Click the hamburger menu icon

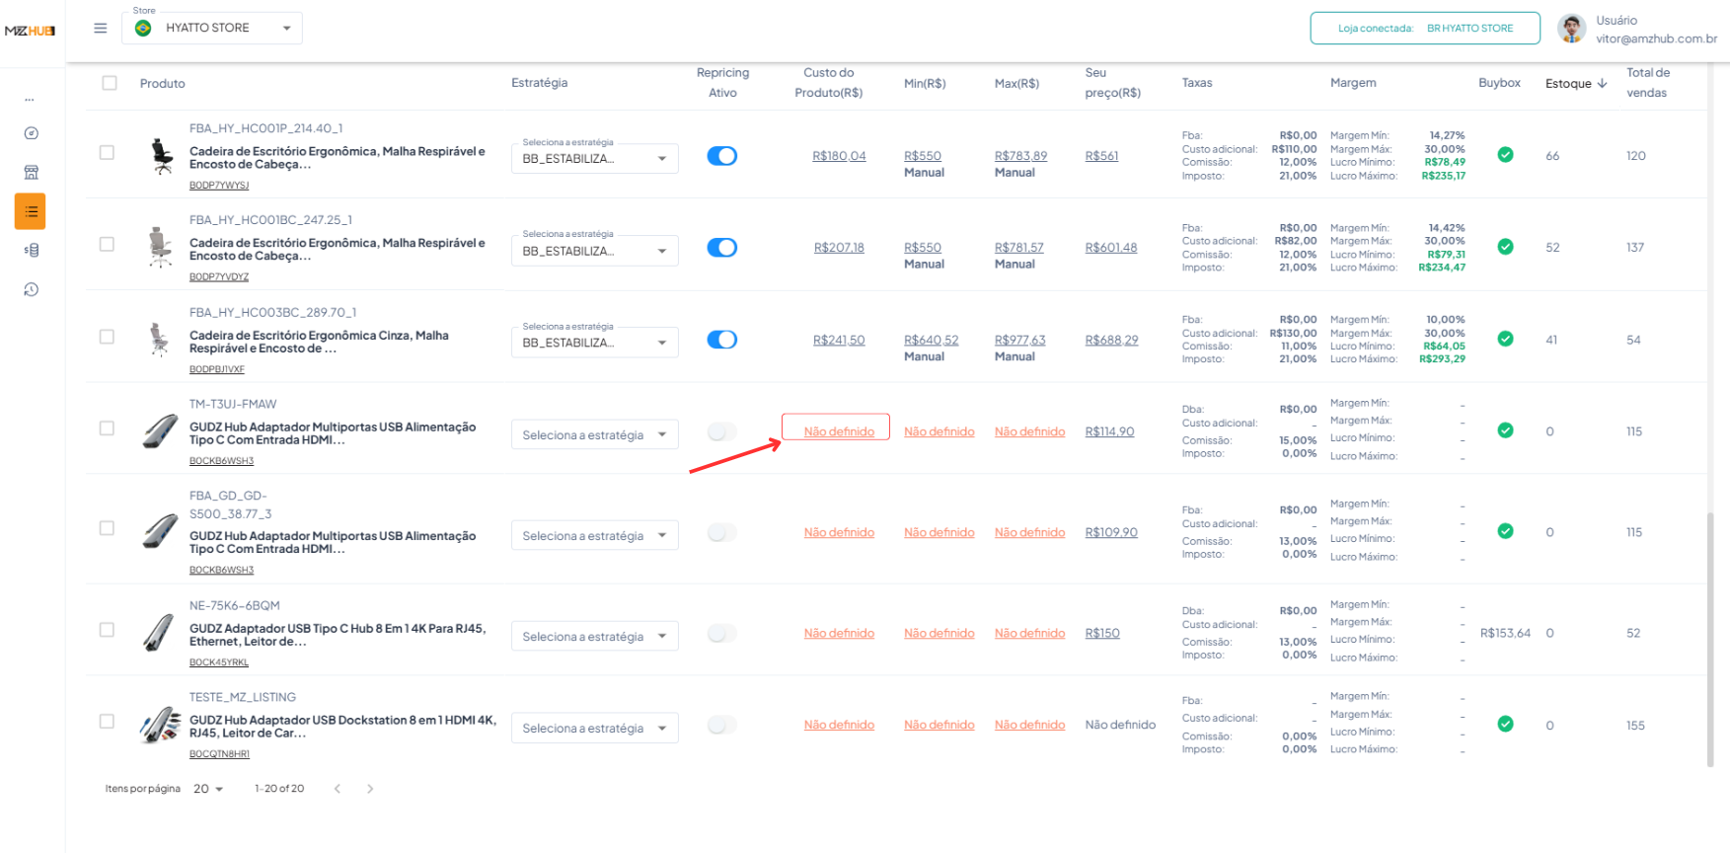pyautogui.click(x=101, y=28)
